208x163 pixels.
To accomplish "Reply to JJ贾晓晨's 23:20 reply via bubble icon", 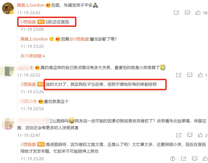I will (194, 159).
